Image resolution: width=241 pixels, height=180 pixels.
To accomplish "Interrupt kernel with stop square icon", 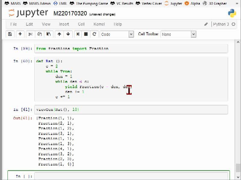I will (86, 34).
